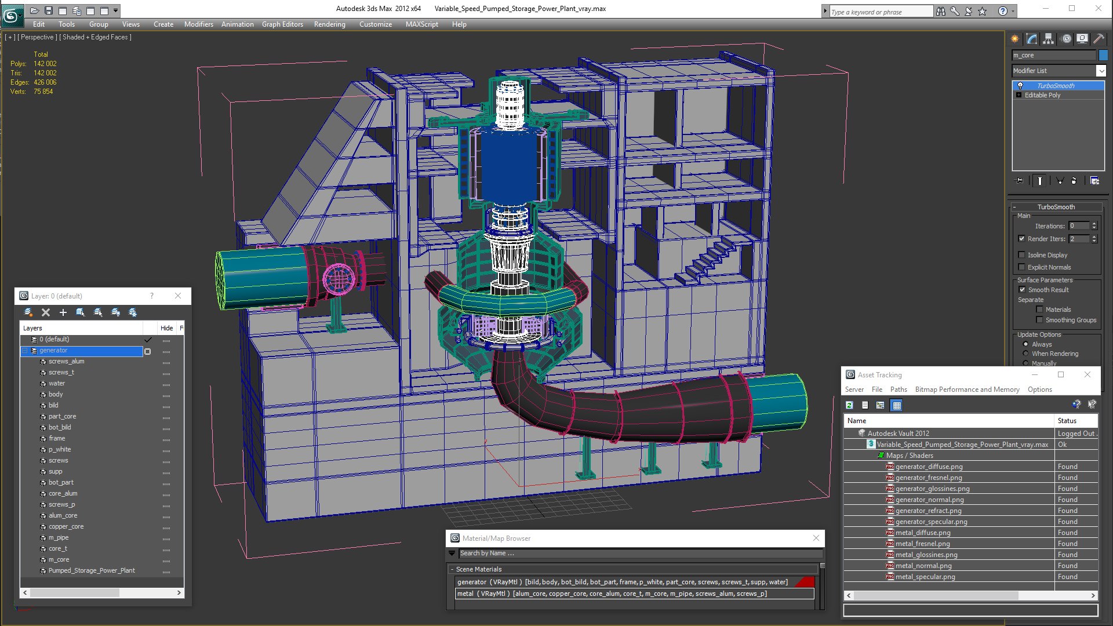Image resolution: width=1113 pixels, height=626 pixels.
Task: Toggle TurboSmooth modifier lightbulb icon
Action: coord(1020,86)
